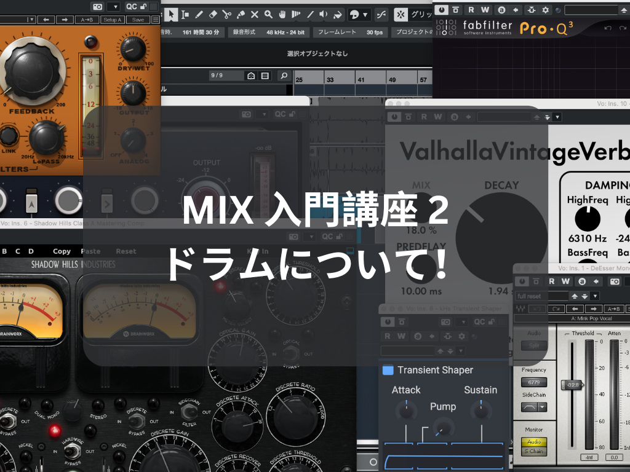
Task: Select the Draw pencil tool
Action: coord(199,14)
